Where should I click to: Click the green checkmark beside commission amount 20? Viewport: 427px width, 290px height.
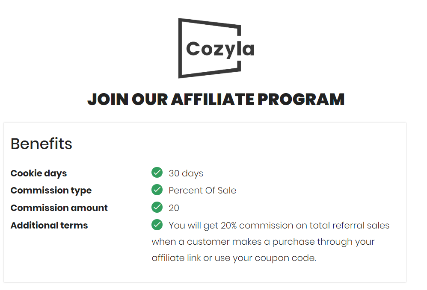pyautogui.click(x=157, y=207)
